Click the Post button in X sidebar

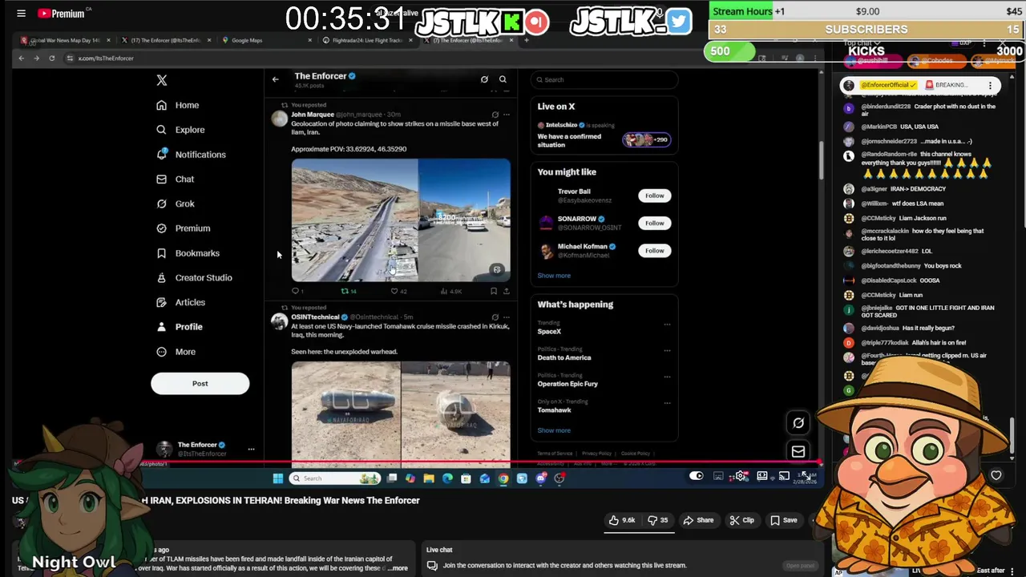point(200,383)
